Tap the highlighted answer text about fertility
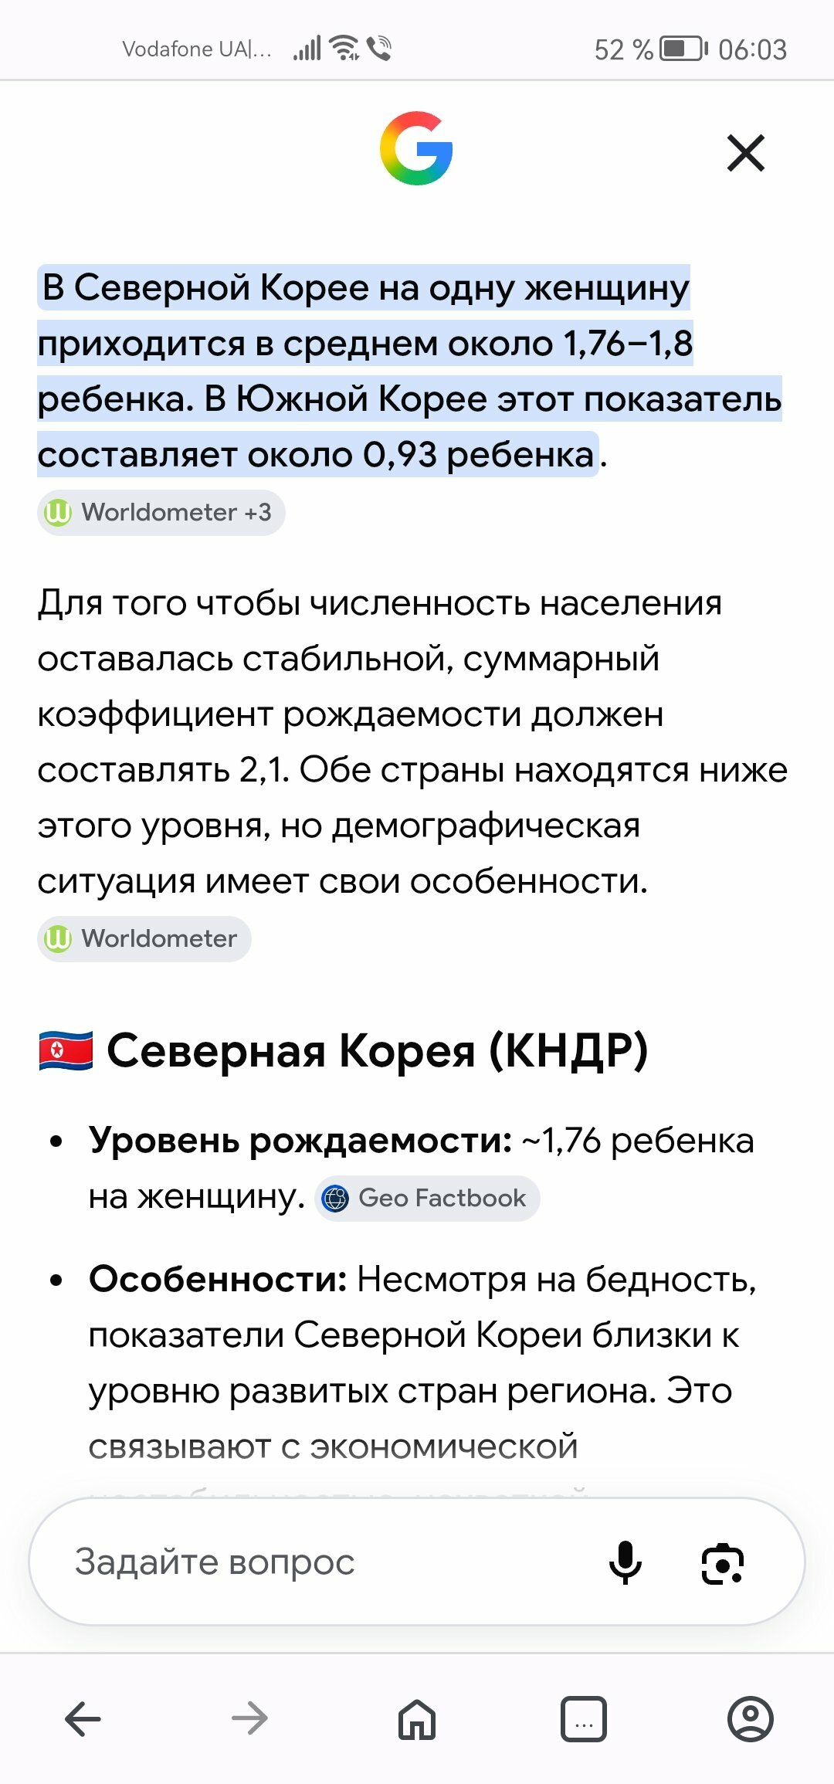 pos(409,371)
